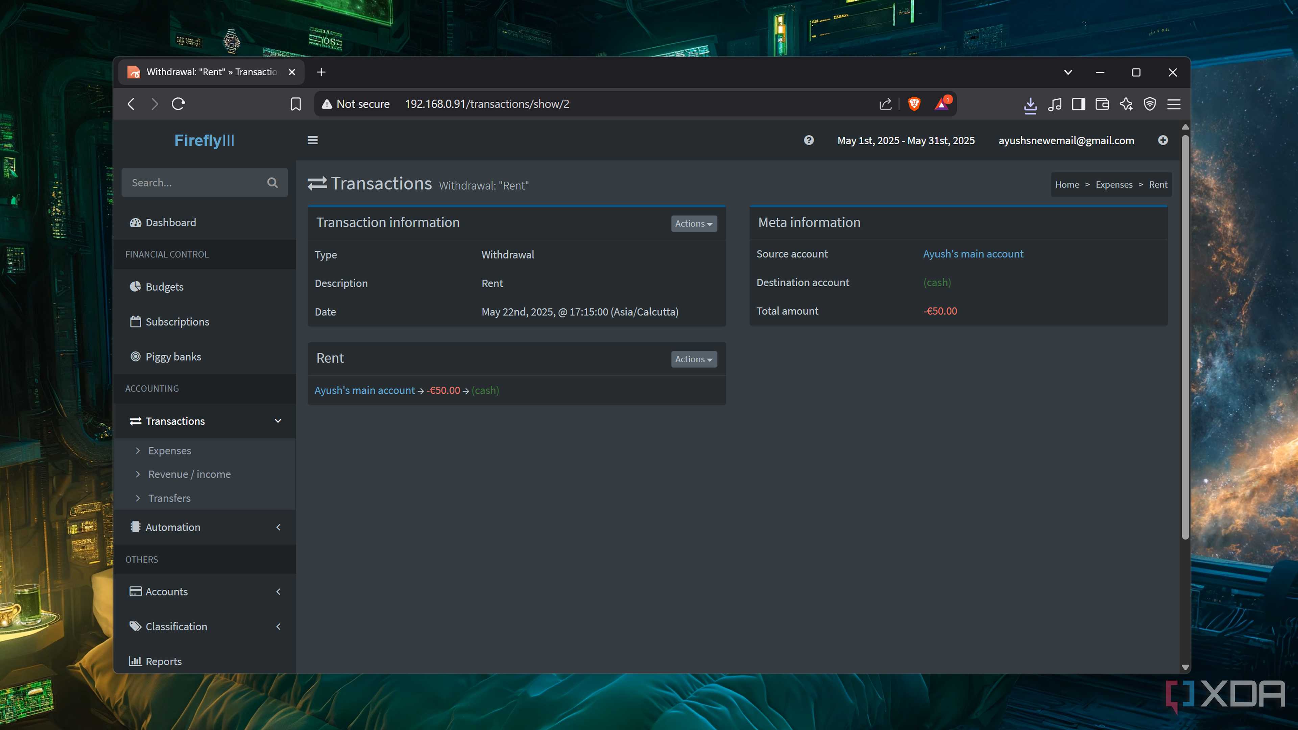
Task: Toggle the browser sidebar panel icon
Action: [1078, 104]
